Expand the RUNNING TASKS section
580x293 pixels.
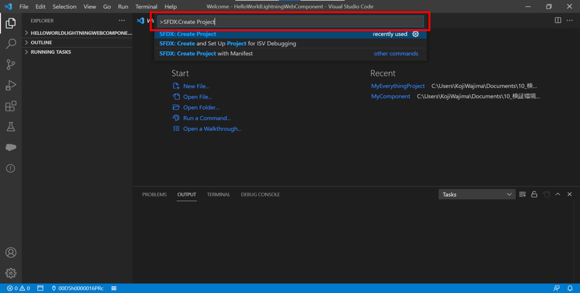[77, 52]
